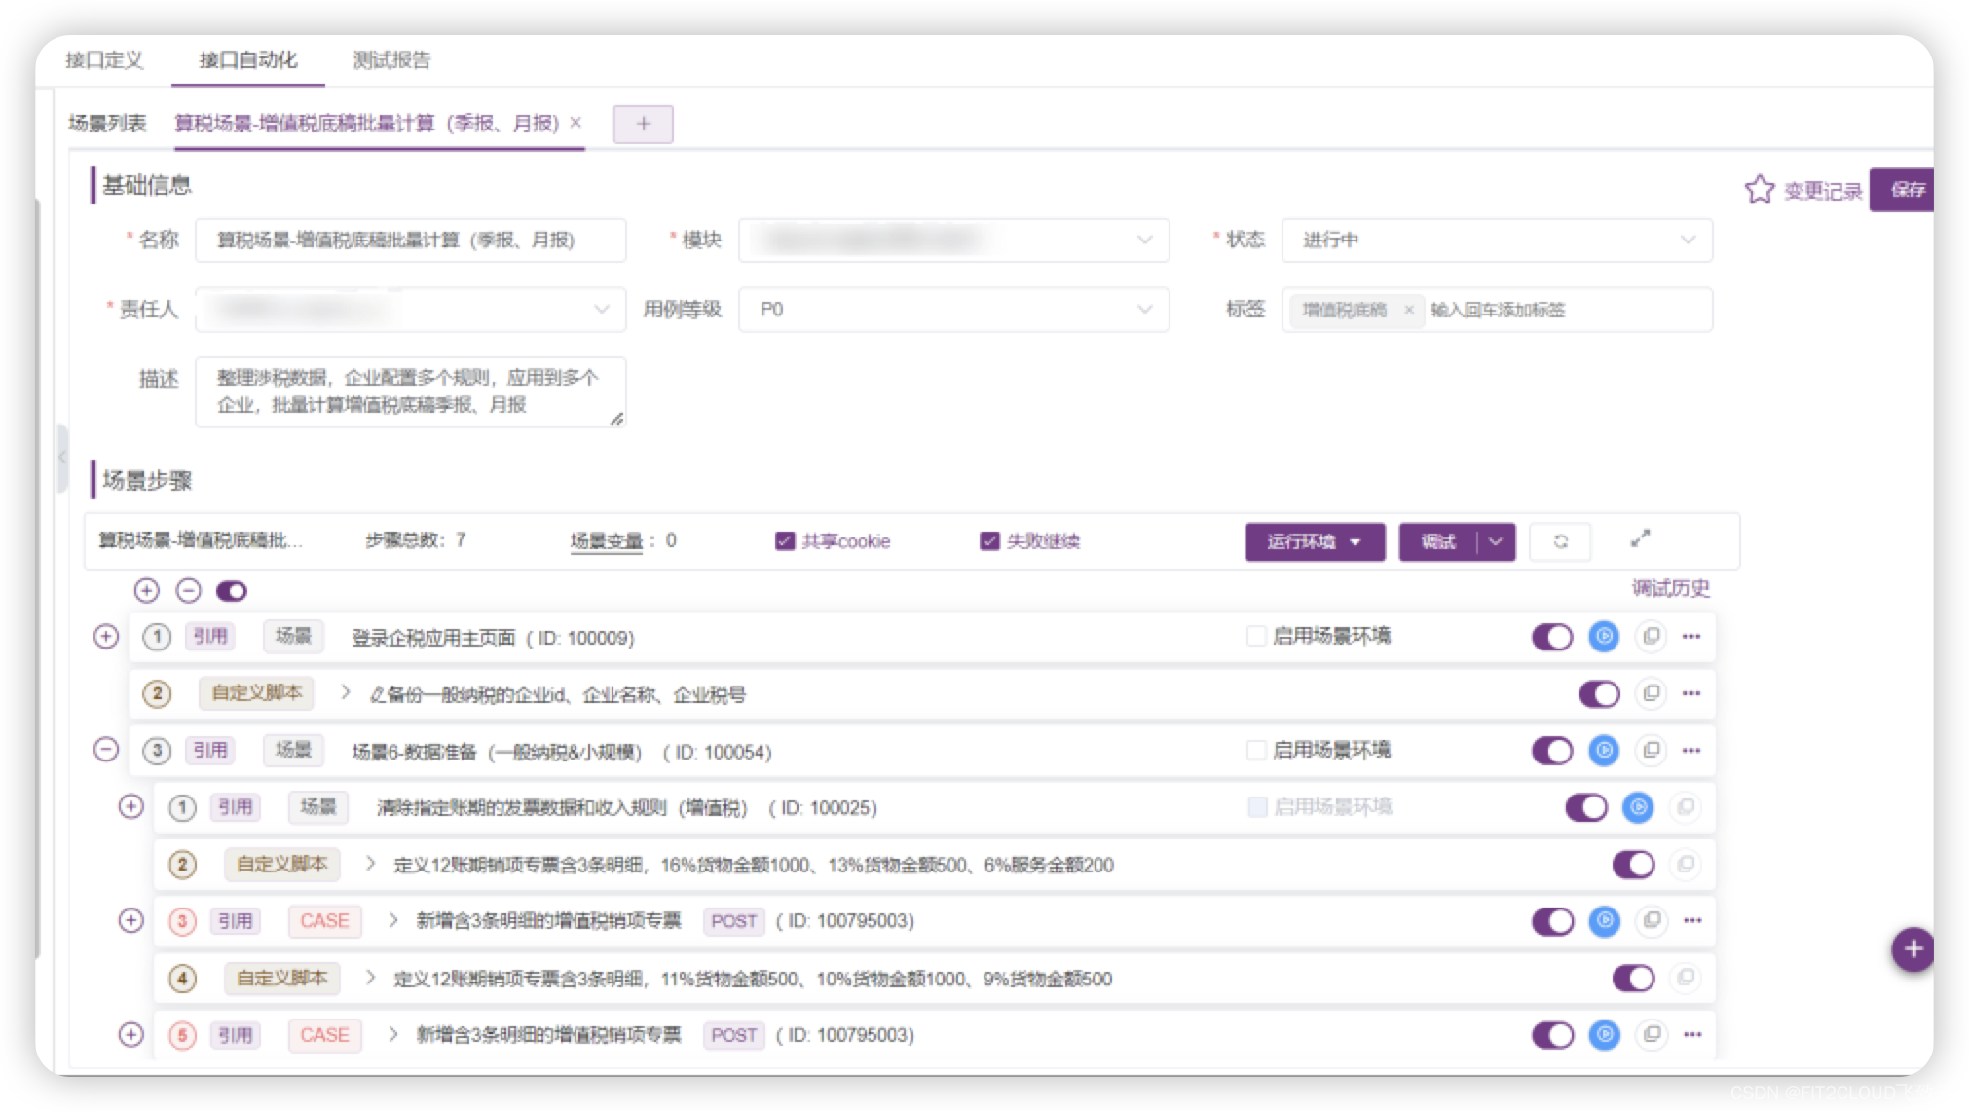Star the scenario next to 变更记录

[1760, 191]
